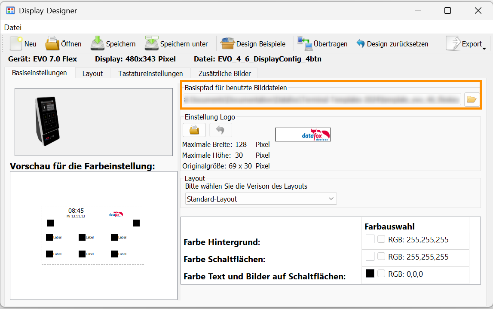The width and height of the screenshot is (493, 309).
Task: Click the Übertragen transfer icon
Action: coord(305,44)
